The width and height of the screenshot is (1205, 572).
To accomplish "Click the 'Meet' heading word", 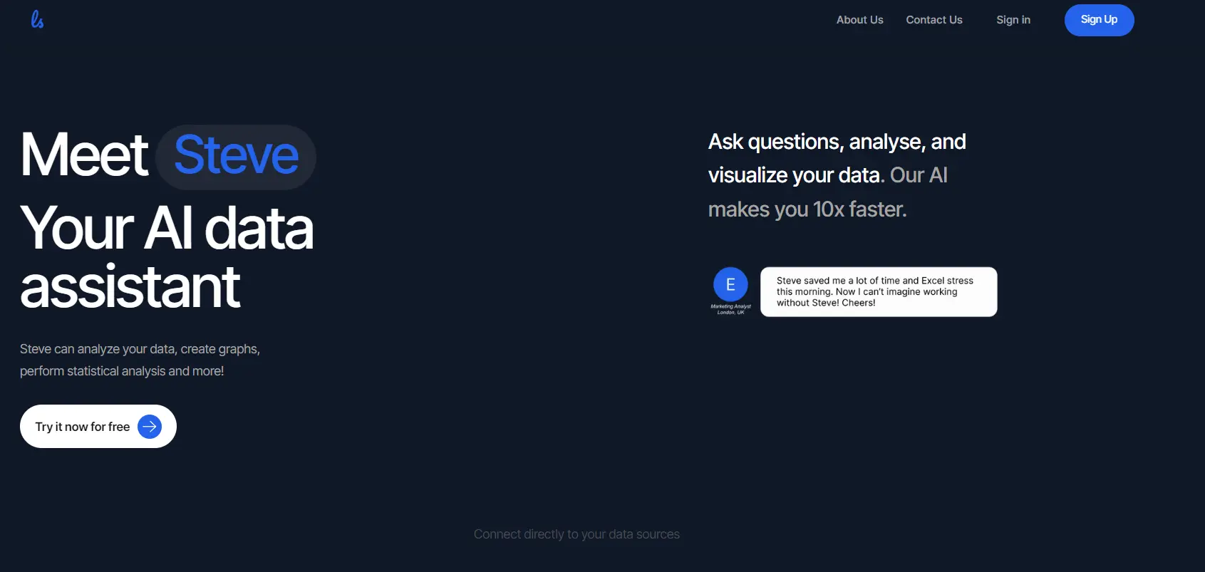I will [x=84, y=155].
